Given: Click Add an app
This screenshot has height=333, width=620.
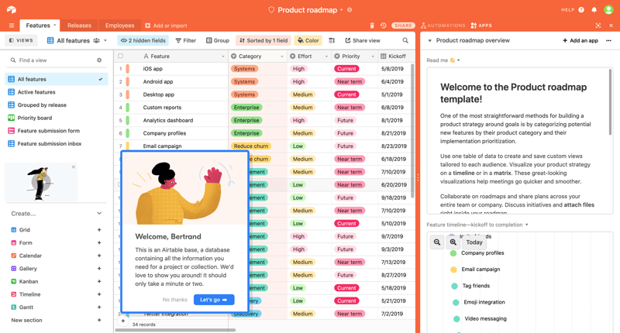Looking at the screenshot, I should pyautogui.click(x=580, y=40).
